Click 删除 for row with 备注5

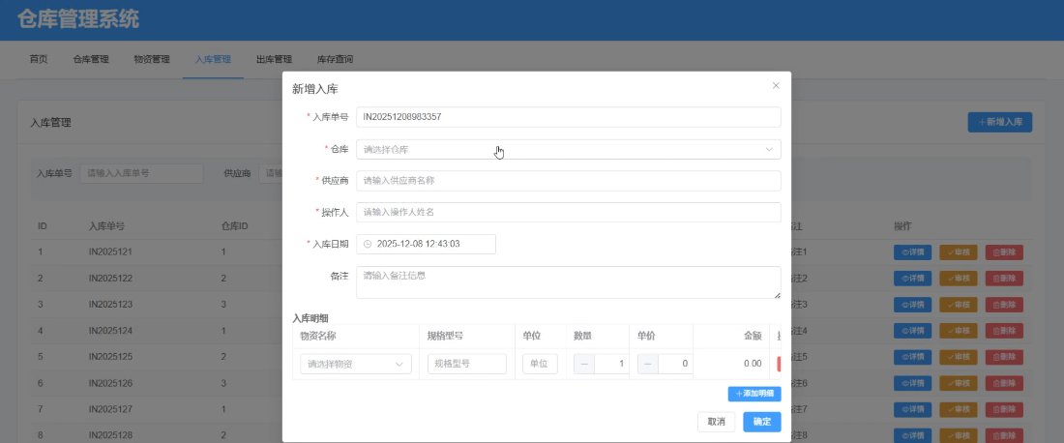pos(1004,357)
